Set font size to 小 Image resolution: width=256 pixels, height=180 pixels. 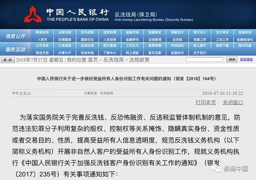pyautogui.click(x=29, y=93)
